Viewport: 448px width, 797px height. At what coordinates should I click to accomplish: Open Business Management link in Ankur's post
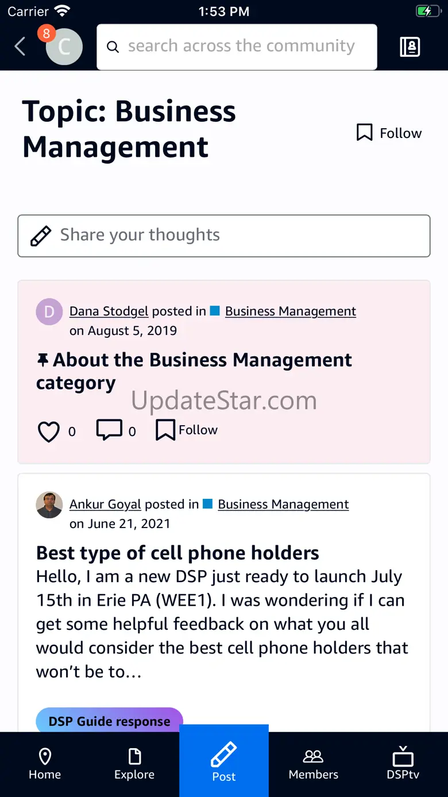283,505
